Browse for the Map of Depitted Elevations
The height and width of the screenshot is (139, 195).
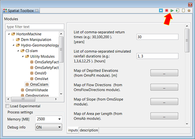point(164,73)
